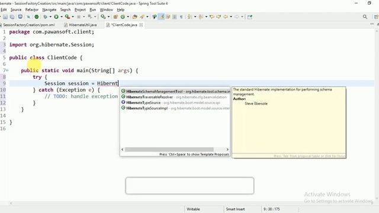
Task: Open the Navigate menu
Action: 49,9
